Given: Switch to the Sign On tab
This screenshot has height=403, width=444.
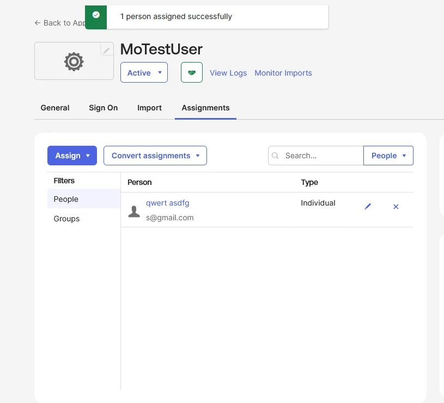Looking at the screenshot, I should coord(103,108).
